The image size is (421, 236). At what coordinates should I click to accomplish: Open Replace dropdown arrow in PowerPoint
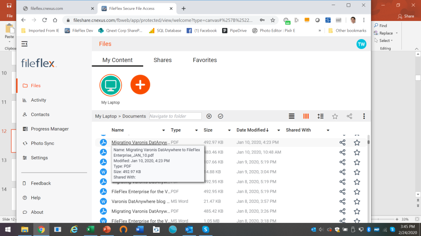click(397, 33)
